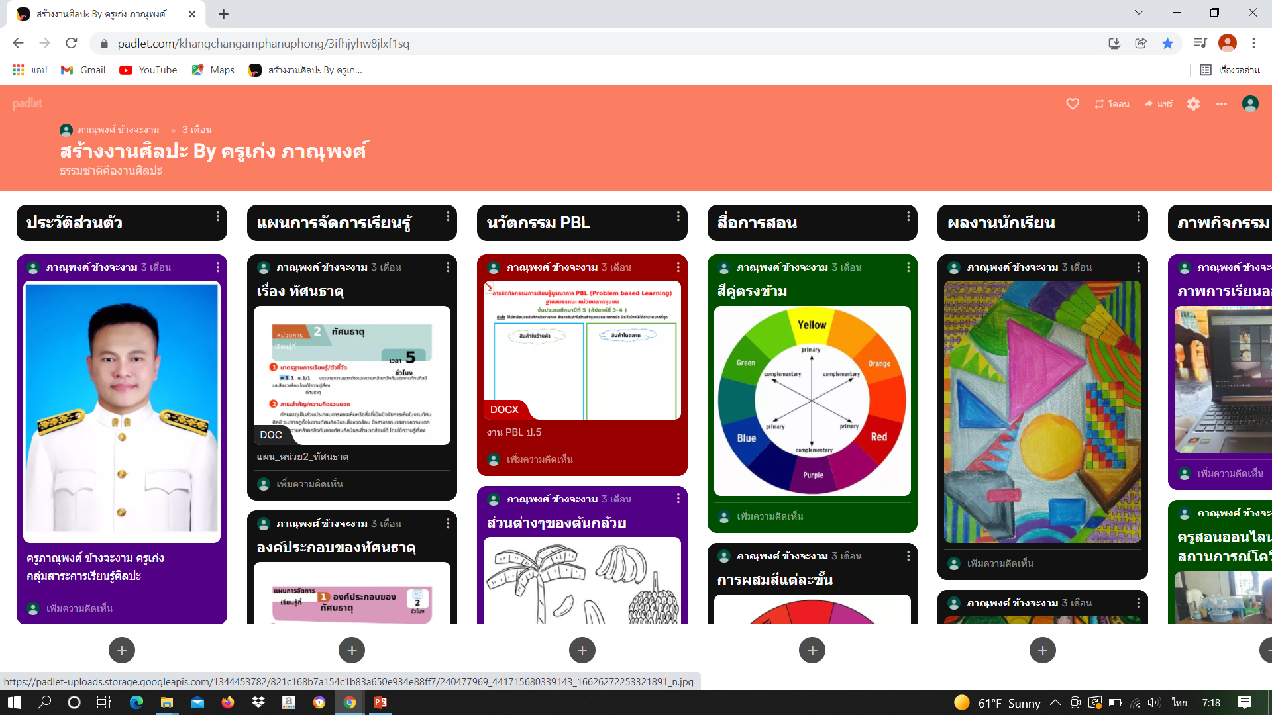Open the Gmail bookmark
The width and height of the screenshot is (1272, 715).
83,70
